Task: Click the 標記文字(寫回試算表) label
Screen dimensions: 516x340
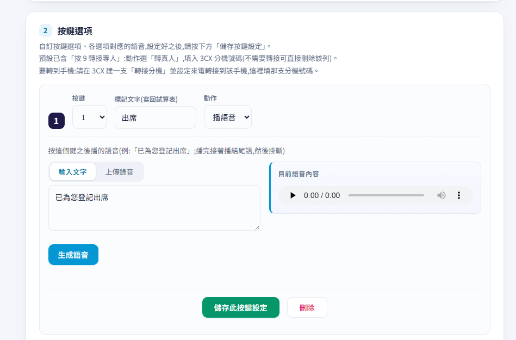Action: click(x=146, y=99)
